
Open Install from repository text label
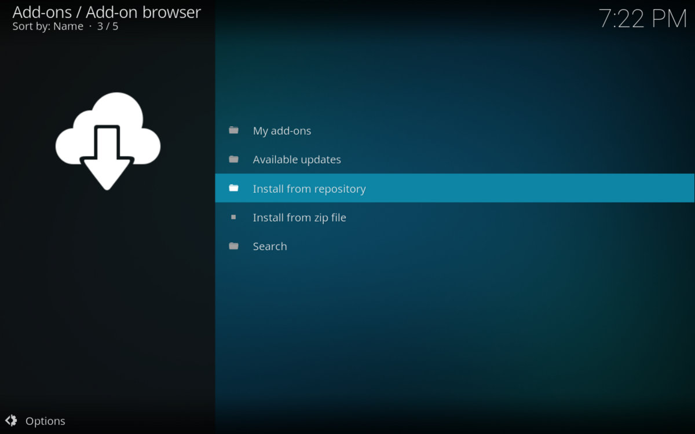click(x=309, y=189)
